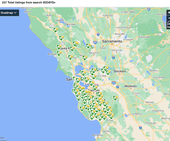Click the Sacramento city label

(x=112, y=42)
